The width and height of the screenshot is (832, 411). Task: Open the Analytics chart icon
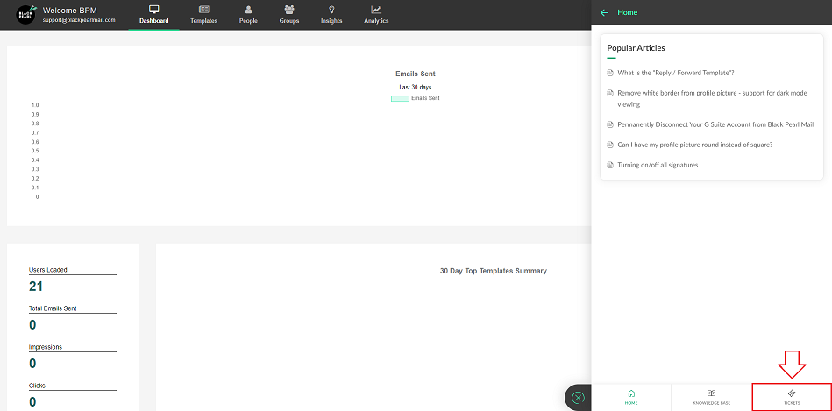[x=376, y=10]
